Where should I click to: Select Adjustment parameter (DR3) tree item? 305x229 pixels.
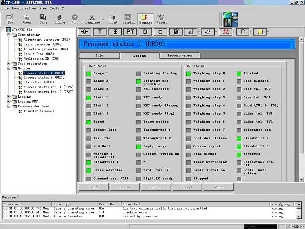tap(47, 39)
